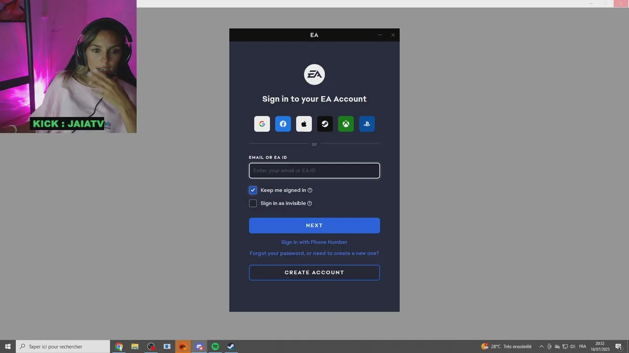Screen dimensions: 629x353
Task: Sign in with Google icon
Action: click(262, 124)
